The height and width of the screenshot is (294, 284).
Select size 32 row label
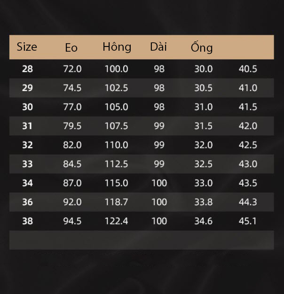pos(27,145)
